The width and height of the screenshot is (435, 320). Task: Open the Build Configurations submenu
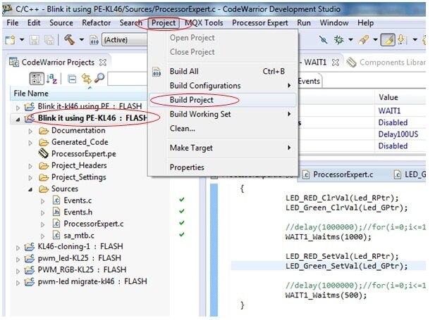coord(223,86)
